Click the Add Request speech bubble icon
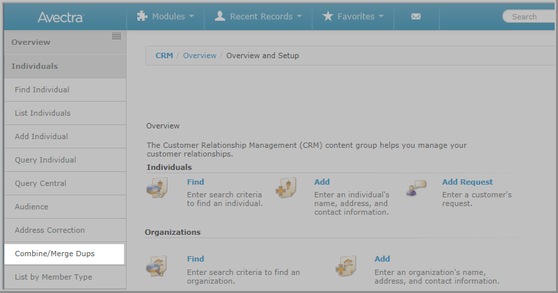The width and height of the screenshot is (558, 293). coord(417,188)
